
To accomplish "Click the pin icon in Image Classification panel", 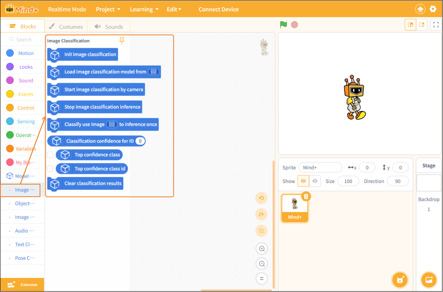I will click(122, 41).
